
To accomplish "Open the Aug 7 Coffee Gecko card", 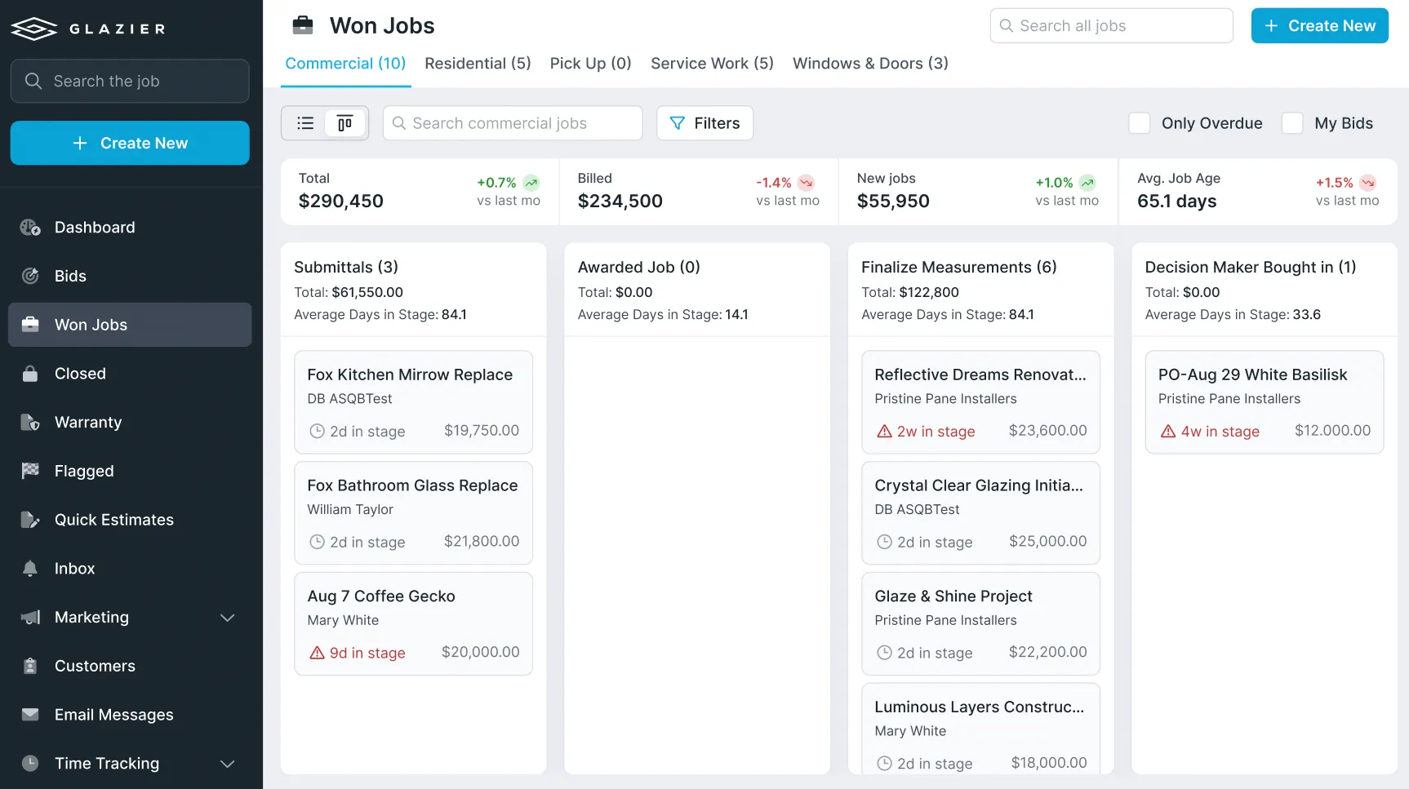I will [413, 624].
